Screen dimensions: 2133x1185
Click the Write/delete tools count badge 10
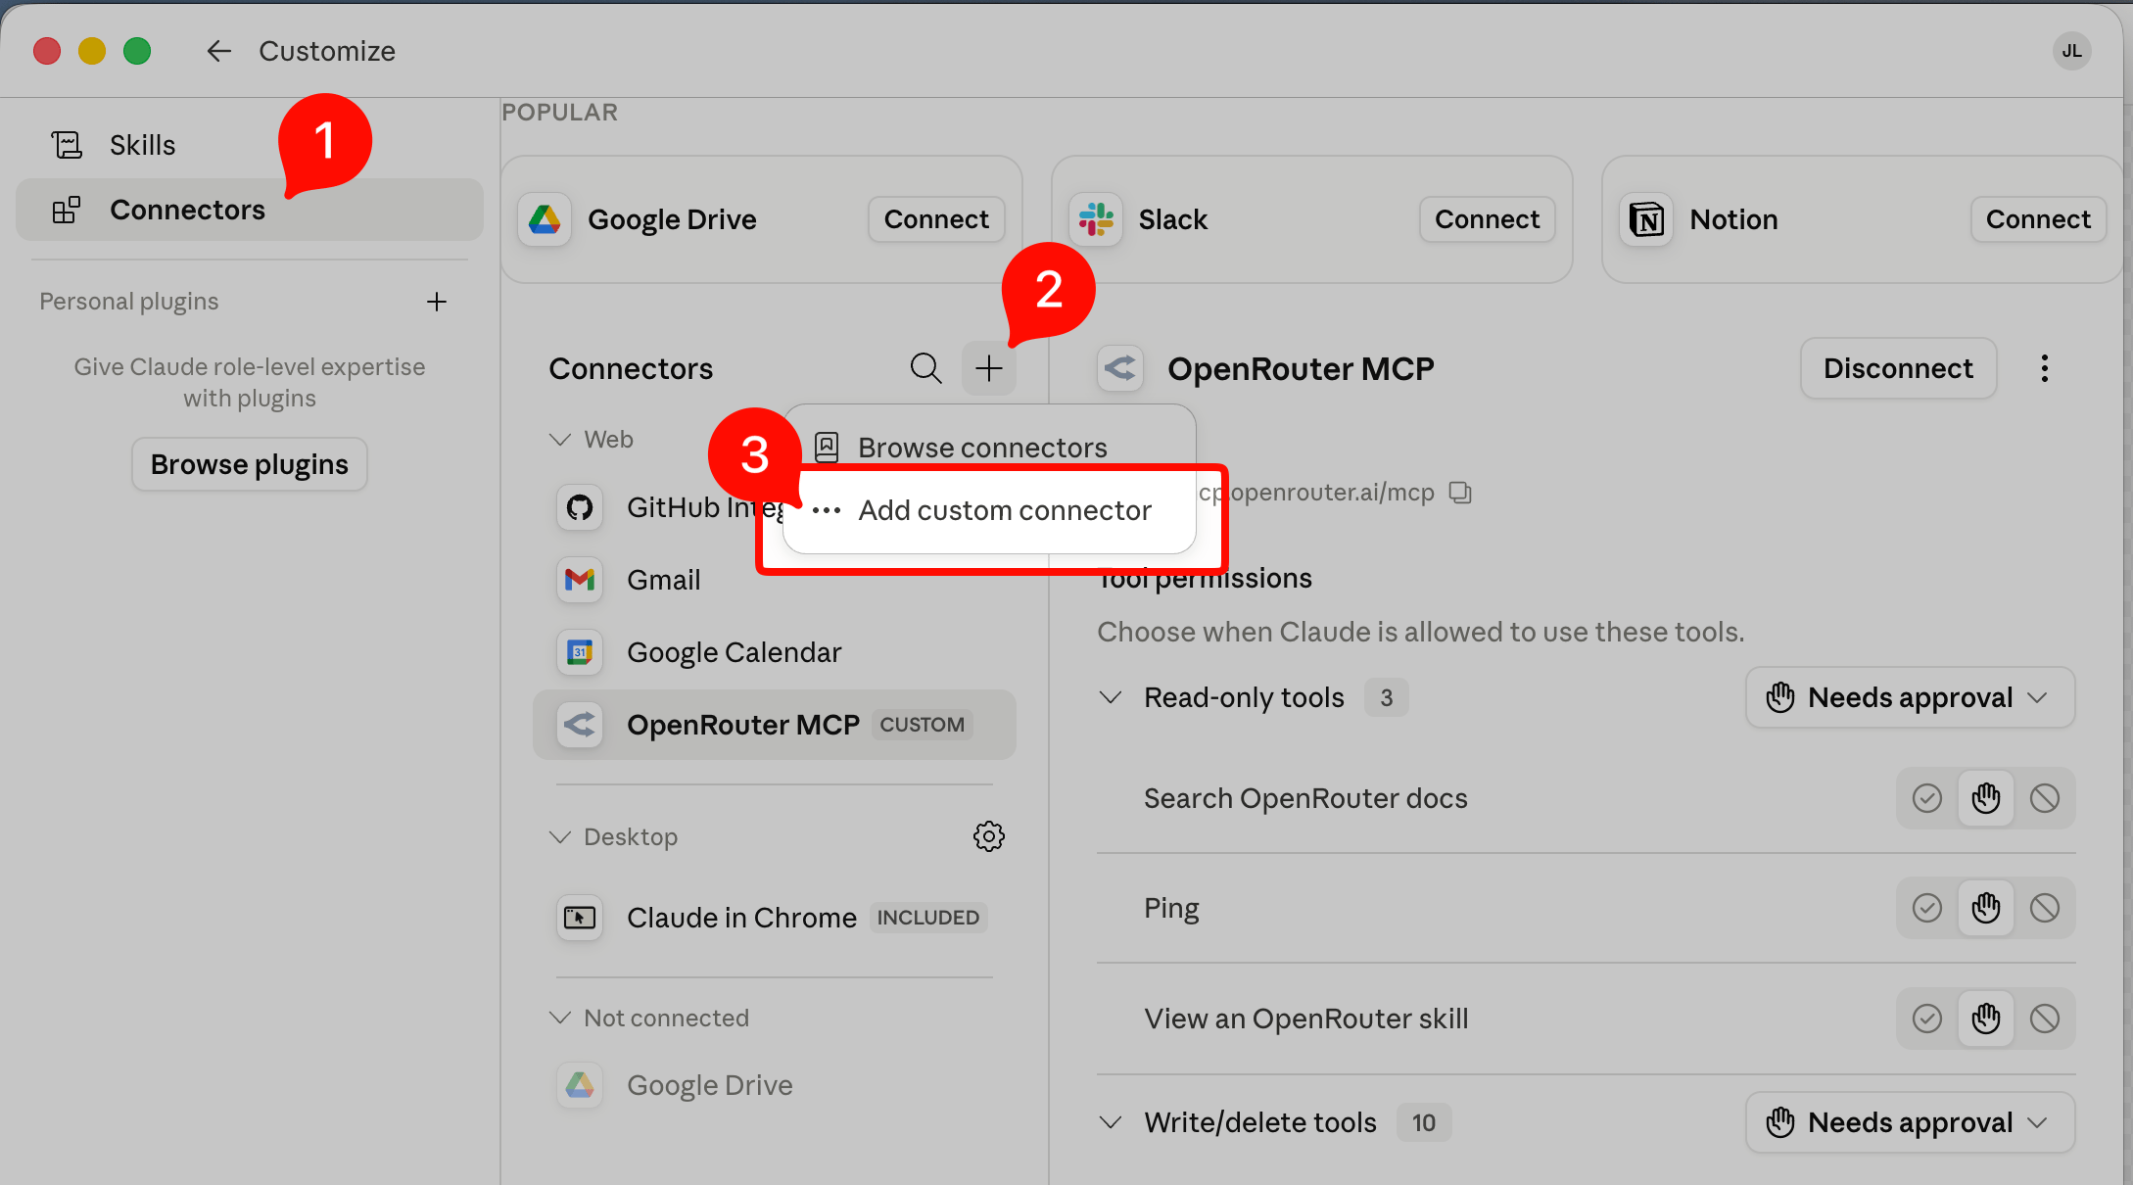tap(1424, 1122)
